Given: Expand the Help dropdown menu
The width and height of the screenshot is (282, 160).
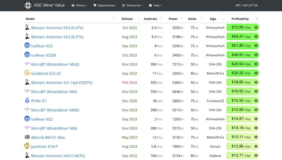Looking at the screenshot, I should click(x=155, y=5).
